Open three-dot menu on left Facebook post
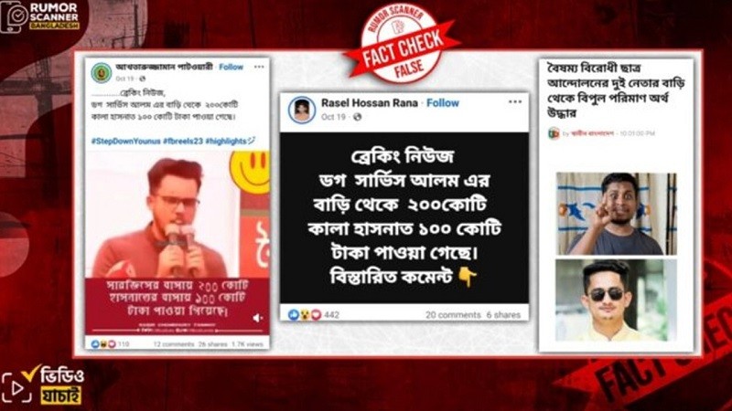 259,67
